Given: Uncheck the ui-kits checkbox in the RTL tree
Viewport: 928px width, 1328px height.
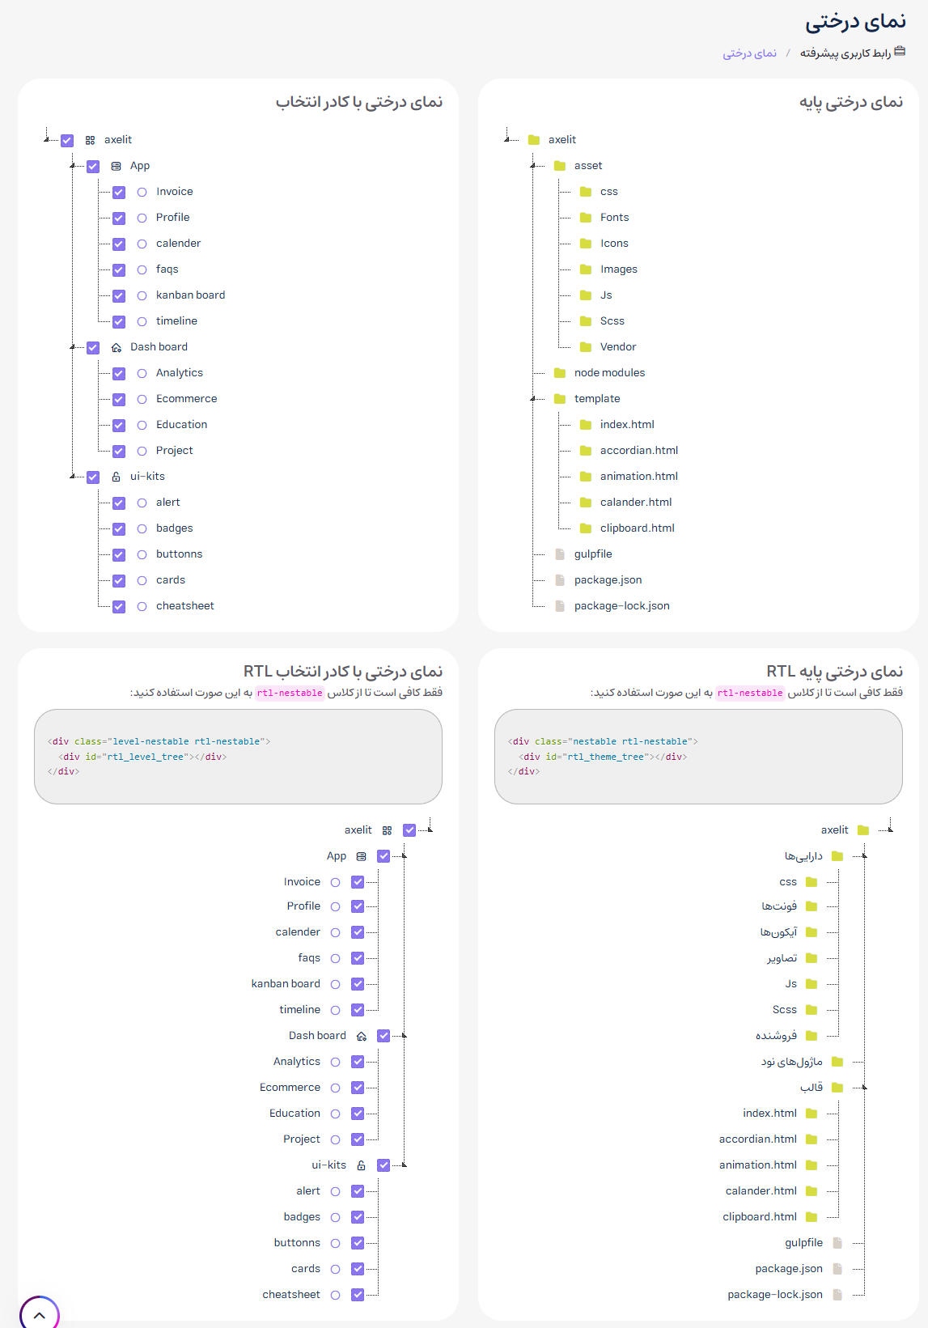Looking at the screenshot, I should (x=383, y=1165).
